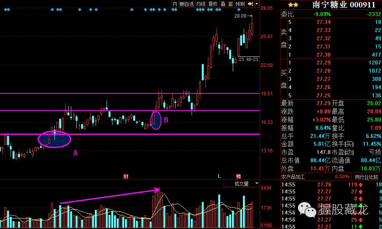This screenshot has width=382, height=229.
Task: Click the blue L marker icon
Action: (219, 176)
